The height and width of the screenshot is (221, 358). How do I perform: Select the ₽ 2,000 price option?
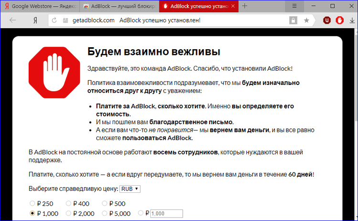click(68, 213)
